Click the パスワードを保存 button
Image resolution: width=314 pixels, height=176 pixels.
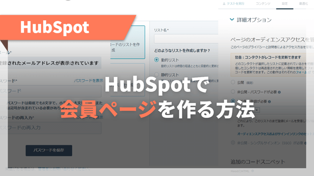(49, 150)
